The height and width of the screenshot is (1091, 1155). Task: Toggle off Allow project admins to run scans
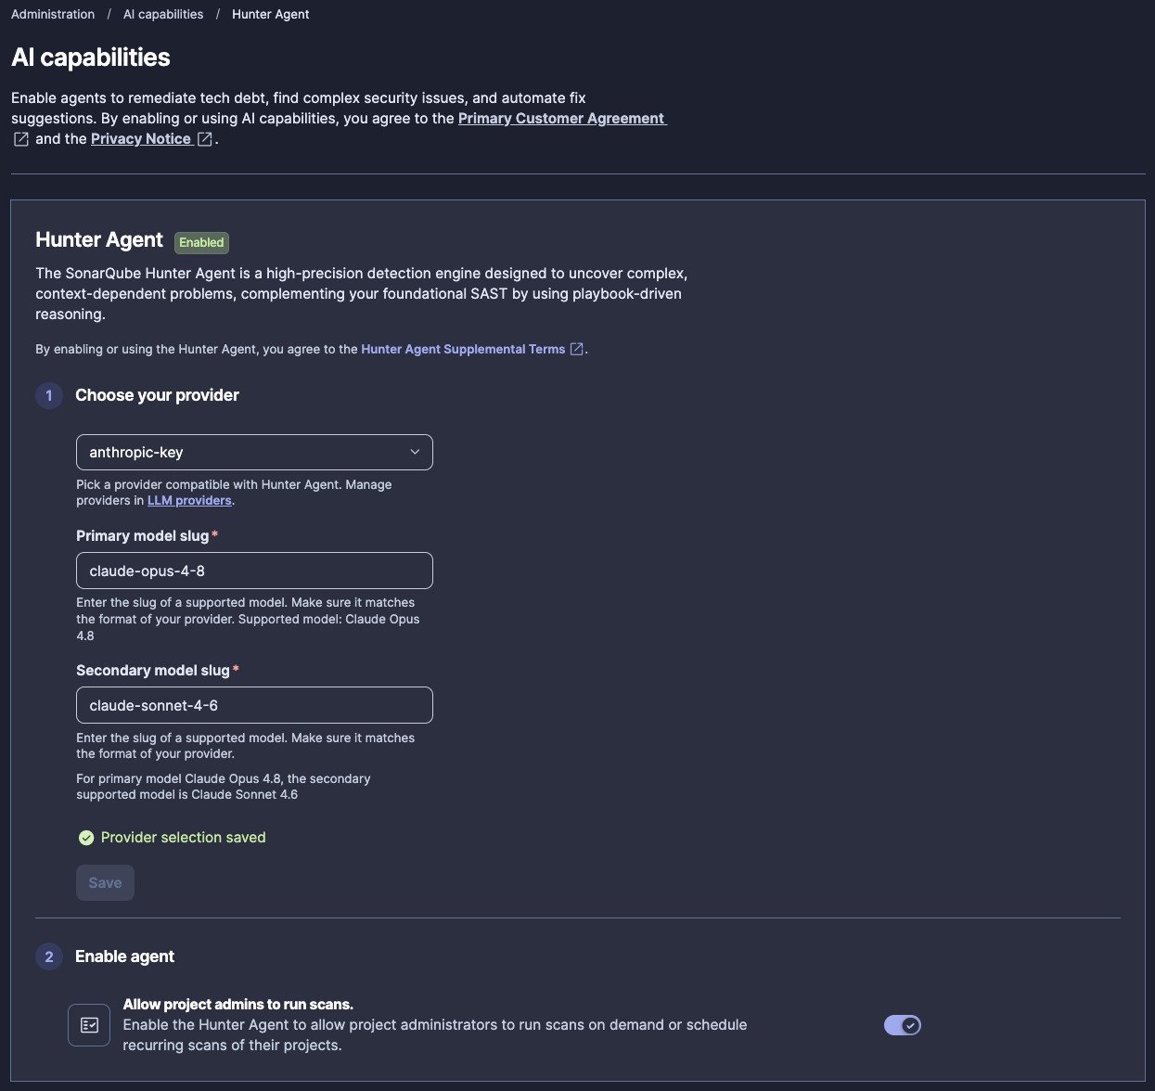point(902,1025)
